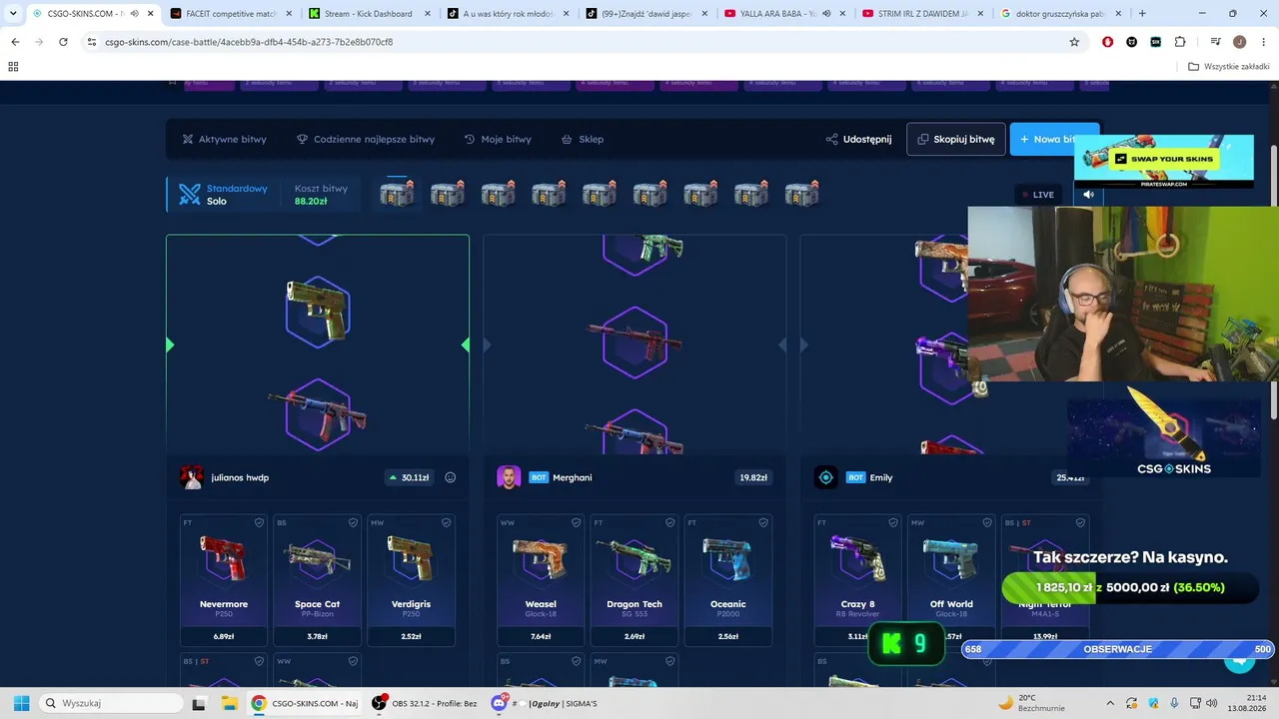The height and width of the screenshot is (719, 1279).
Task: Bookmark this page with star icon
Action: [x=1074, y=42]
